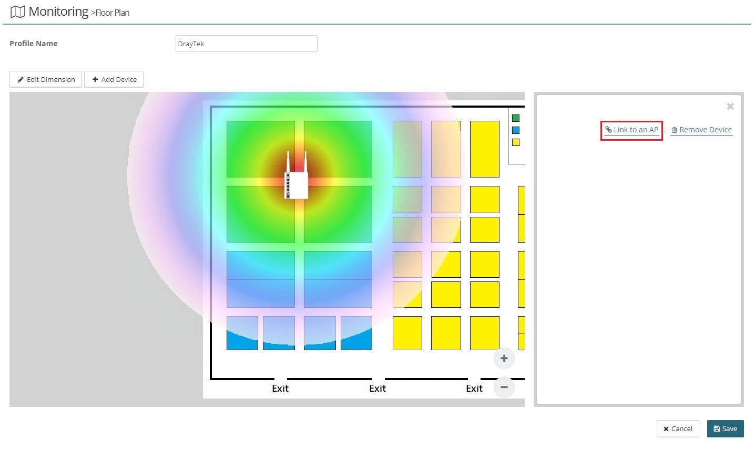The image size is (755, 450).
Task: Click the Monitoring map icon in header
Action: pos(18,12)
